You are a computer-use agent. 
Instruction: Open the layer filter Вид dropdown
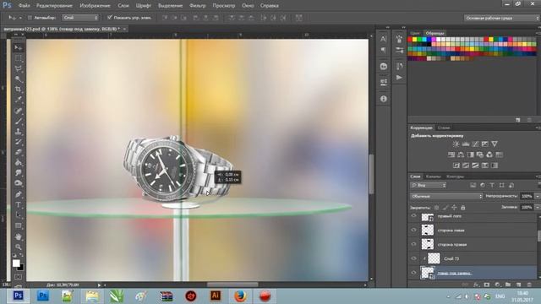pyautogui.click(x=429, y=186)
